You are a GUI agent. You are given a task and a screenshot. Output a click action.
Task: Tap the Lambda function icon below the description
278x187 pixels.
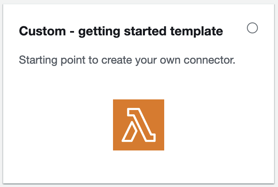point(139,125)
